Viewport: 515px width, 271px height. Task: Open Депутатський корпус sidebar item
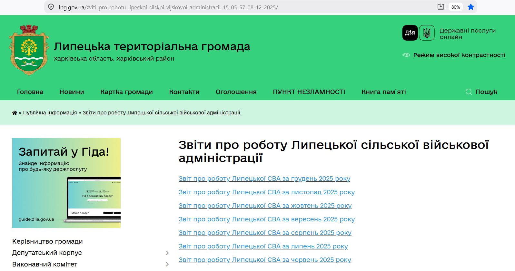pos(47,253)
